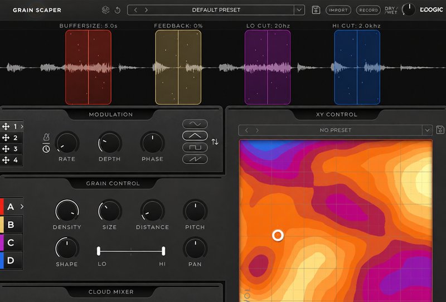This screenshot has width=446, height=302.
Task: Go to previous XY preset
Action: [246, 130]
